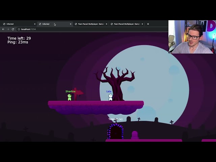Click the red arrow signpost
216x162 pixels.
[77, 94]
